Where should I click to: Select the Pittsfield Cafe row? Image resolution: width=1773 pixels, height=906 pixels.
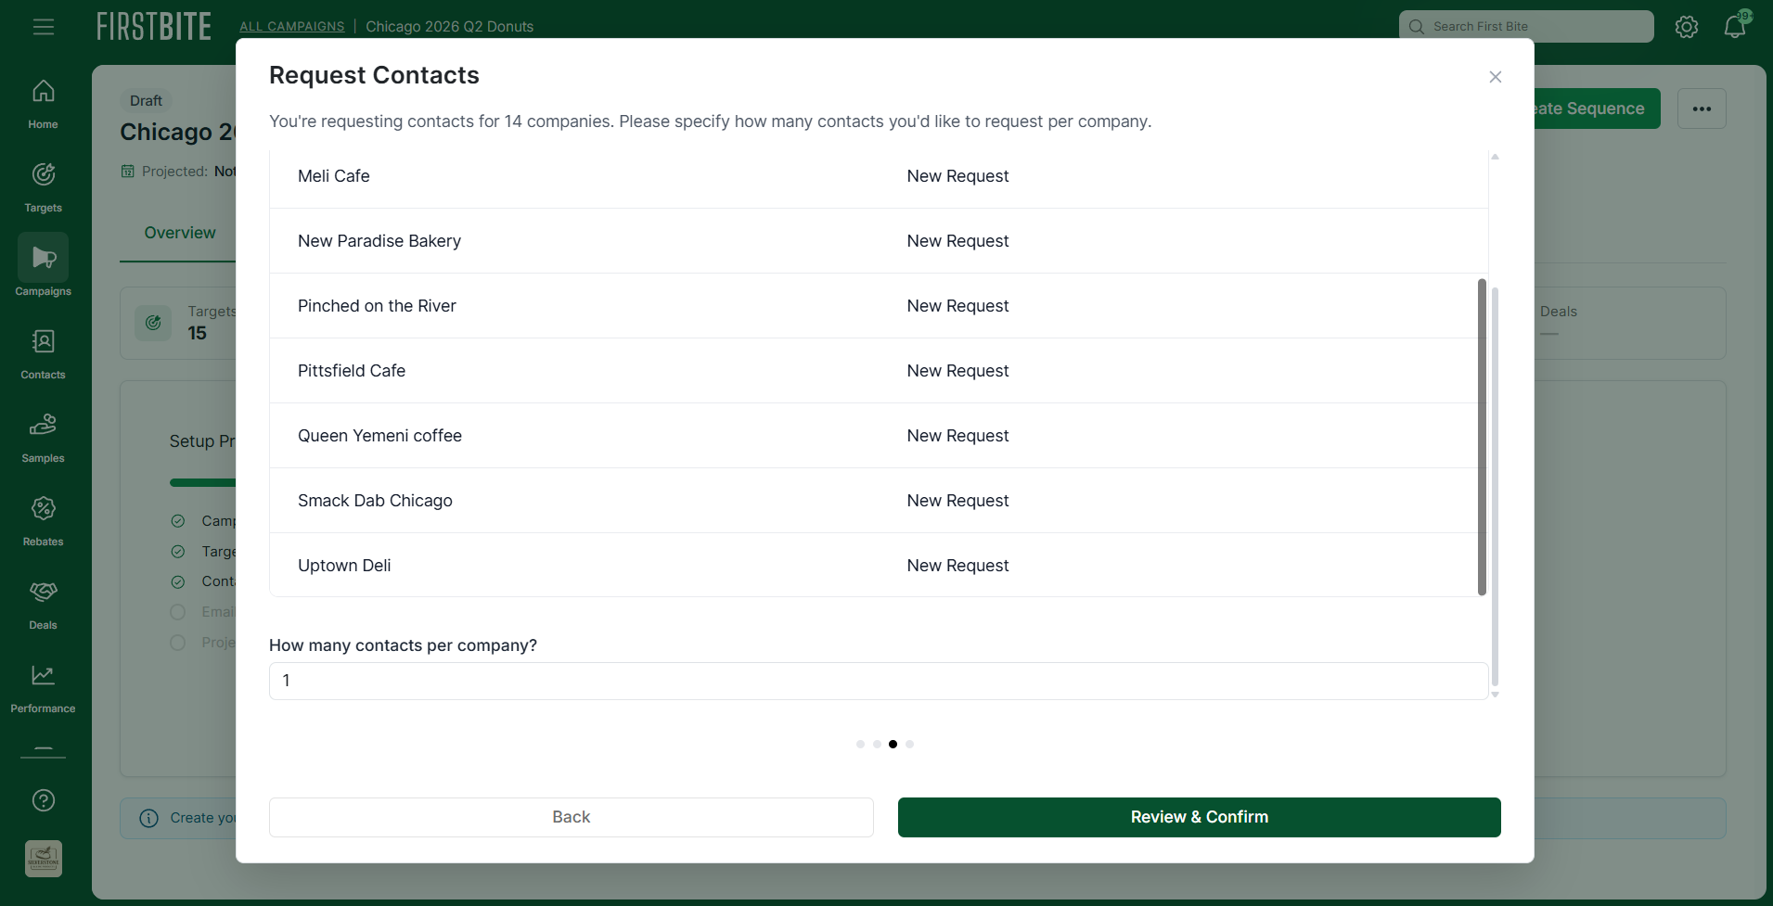(x=879, y=371)
